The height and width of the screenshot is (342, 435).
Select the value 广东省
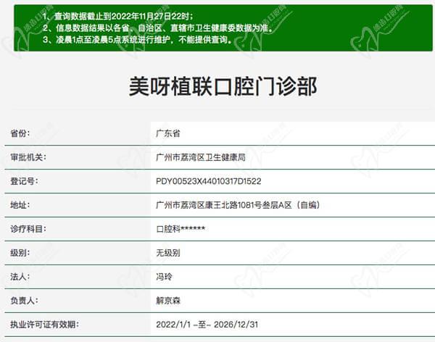click(x=168, y=133)
